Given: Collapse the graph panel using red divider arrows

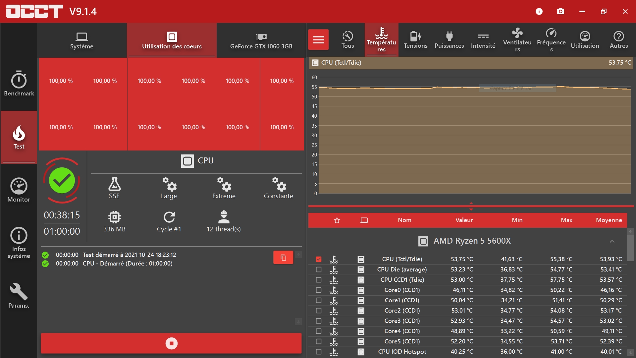Looking at the screenshot, I should pos(471,206).
